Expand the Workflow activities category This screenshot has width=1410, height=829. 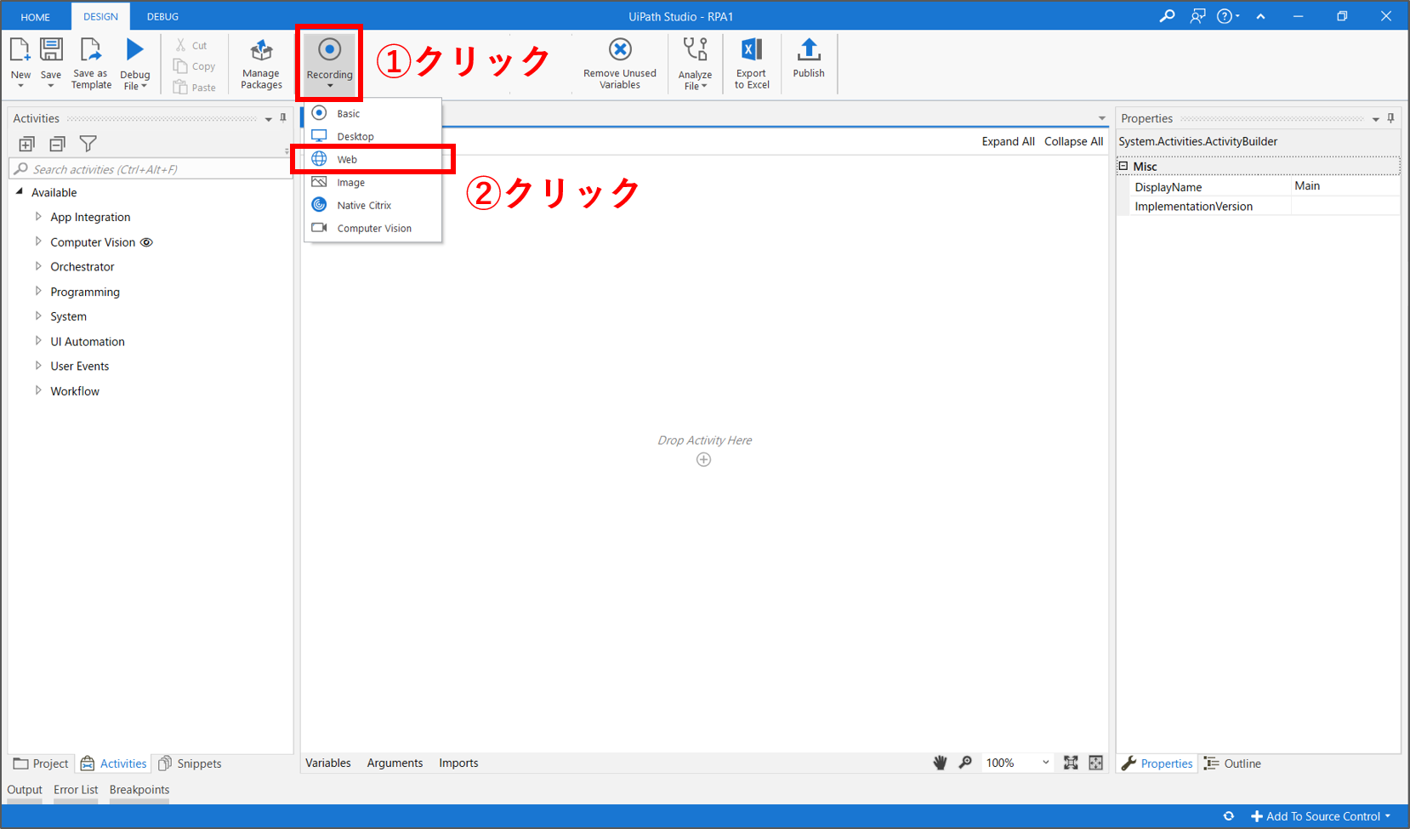coord(38,391)
